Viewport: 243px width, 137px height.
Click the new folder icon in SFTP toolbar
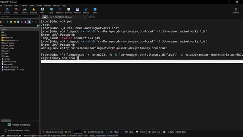coord(14,22)
